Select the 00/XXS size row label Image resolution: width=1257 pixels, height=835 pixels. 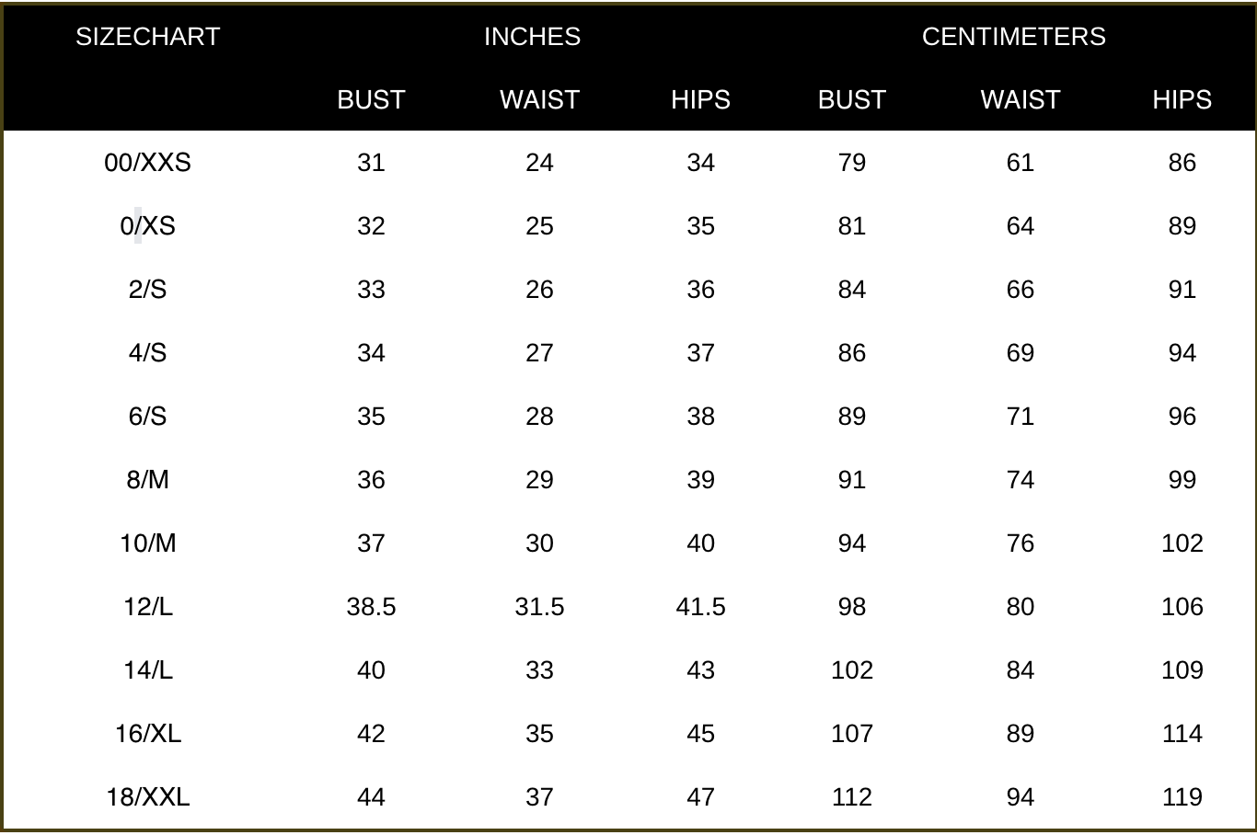147,163
